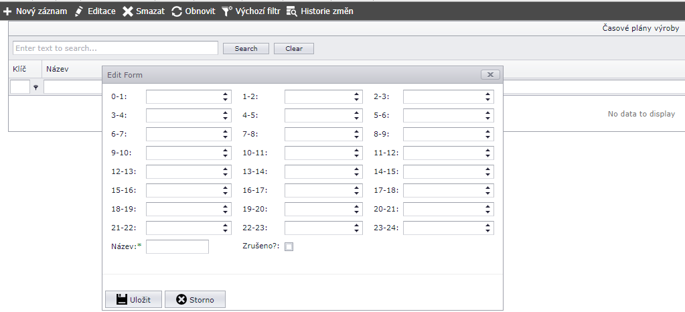This screenshot has width=685, height=312.
Task: Click the plus icon for Nový záznam
Action: click(x=8, y=11)
